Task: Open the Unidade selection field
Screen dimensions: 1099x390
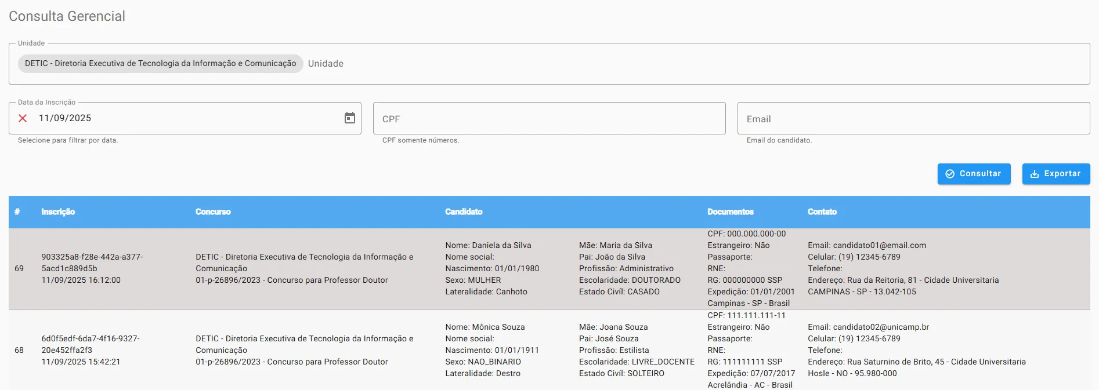Action: pyautogui.click(x=696, y=64)
